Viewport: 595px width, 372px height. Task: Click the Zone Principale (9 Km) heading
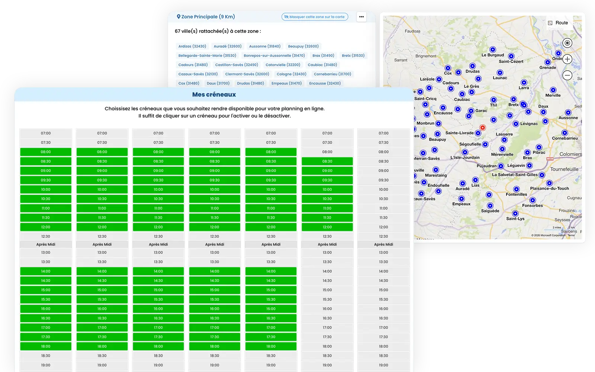pos(206,17)
